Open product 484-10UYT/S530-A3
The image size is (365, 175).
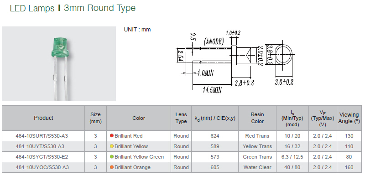tap(40, 146)
